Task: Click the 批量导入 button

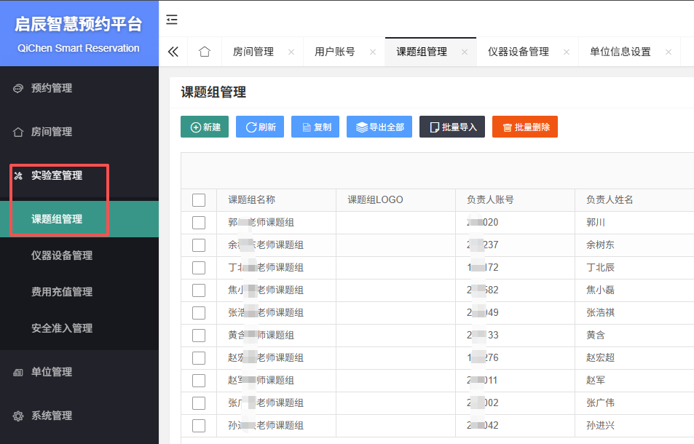Action: [452, 127]
